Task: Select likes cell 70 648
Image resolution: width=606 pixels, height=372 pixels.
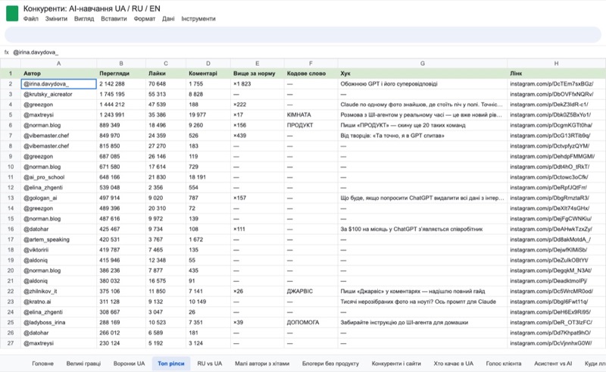Action: click(x=166, y=84)
